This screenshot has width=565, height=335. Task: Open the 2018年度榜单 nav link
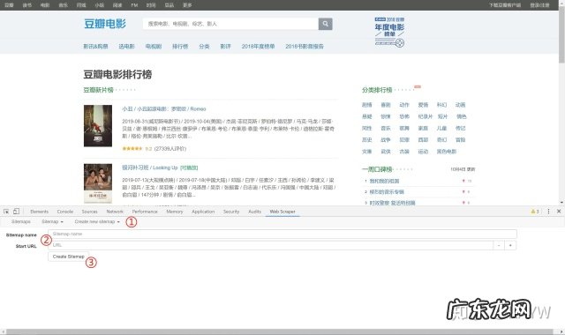tap(258, 47)
